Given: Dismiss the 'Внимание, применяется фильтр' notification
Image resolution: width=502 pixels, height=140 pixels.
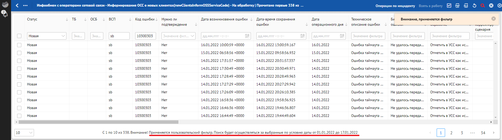Looking at the screenshot, I should (494, 19).
